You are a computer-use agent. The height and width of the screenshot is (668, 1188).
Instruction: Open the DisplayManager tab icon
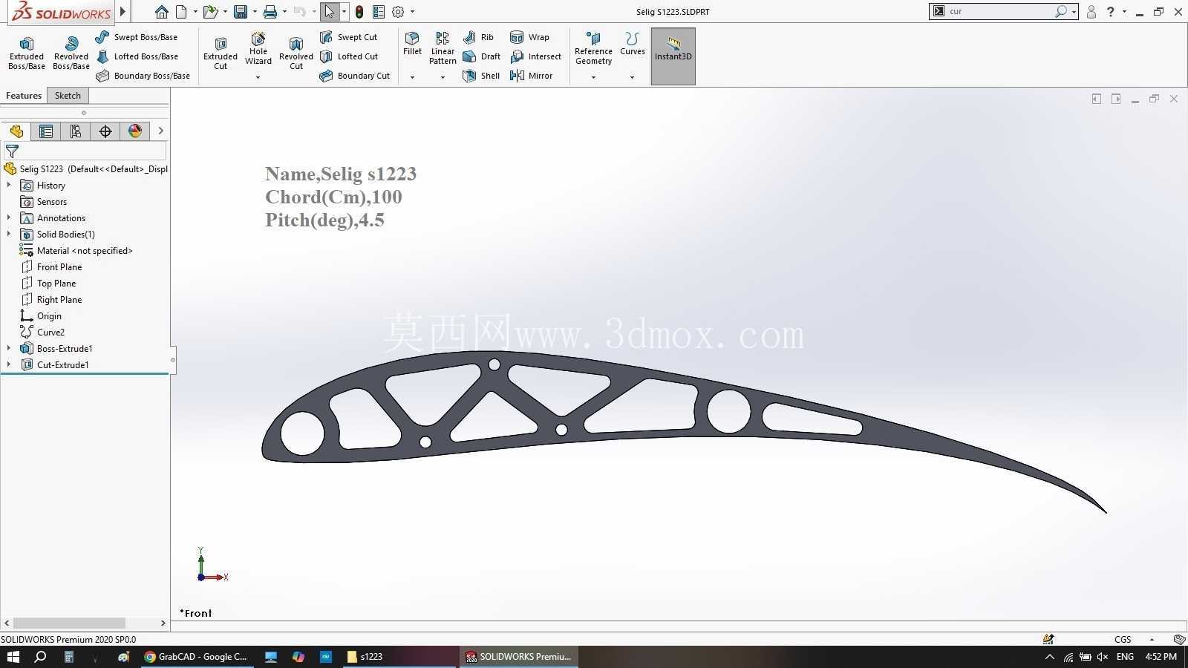[135, 131]
